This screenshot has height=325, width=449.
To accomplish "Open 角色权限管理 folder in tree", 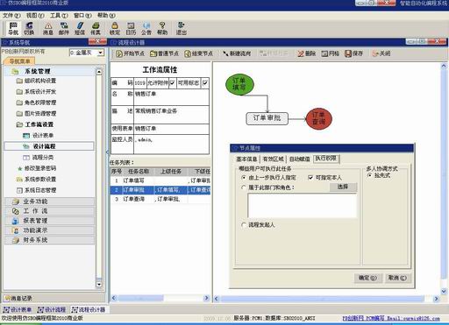I will pyautogui.click(x=36, y=102).
